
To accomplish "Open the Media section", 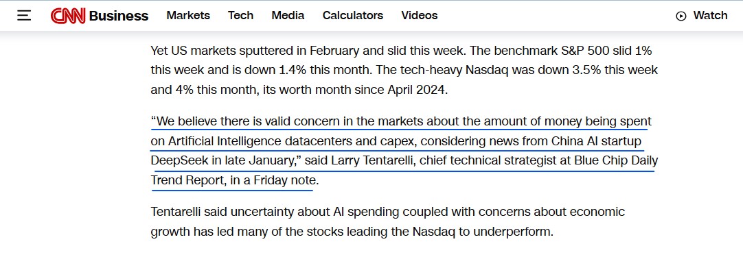I will [288, 16].
